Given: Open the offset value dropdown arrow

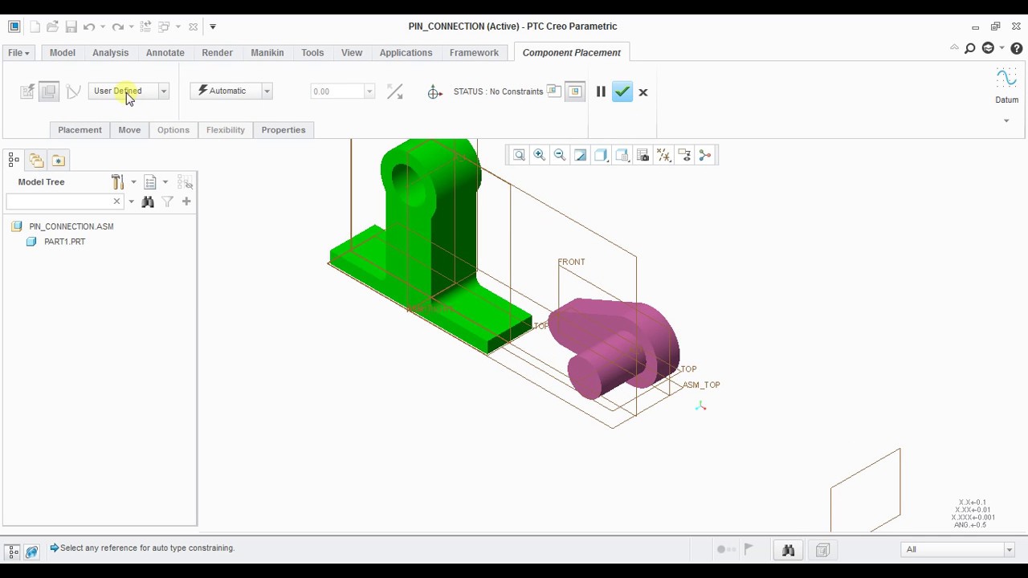Looking at the screenshot, I should [x=369, y=92].
